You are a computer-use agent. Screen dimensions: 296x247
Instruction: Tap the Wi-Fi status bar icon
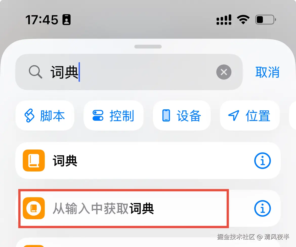[243, 20]
